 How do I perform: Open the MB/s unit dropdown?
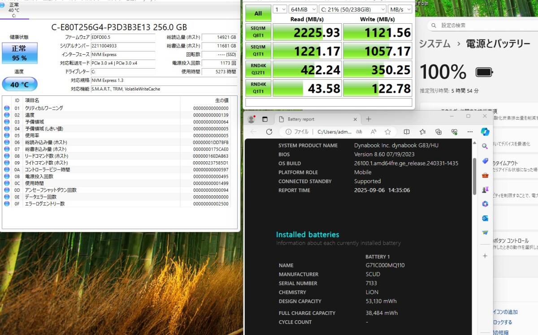[x=400, y=9]
